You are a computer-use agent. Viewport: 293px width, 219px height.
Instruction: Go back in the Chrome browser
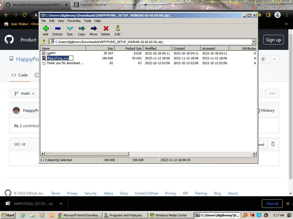pyautogui.click(x=6, y=15)
